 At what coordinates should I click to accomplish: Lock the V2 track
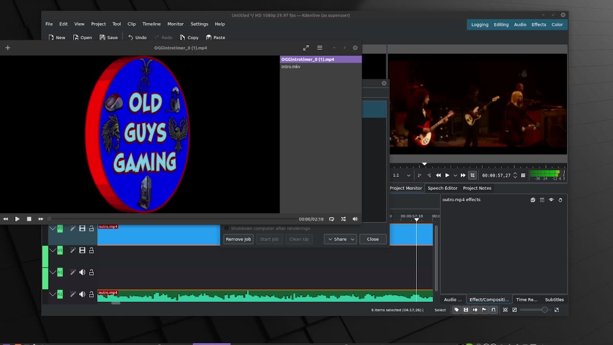91,229
